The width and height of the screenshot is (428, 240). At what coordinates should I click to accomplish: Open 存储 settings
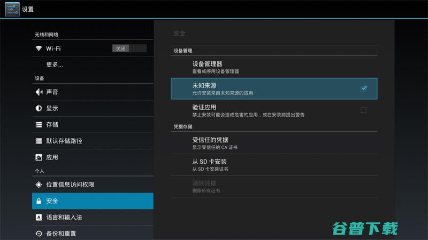click(x=93, y=125)
